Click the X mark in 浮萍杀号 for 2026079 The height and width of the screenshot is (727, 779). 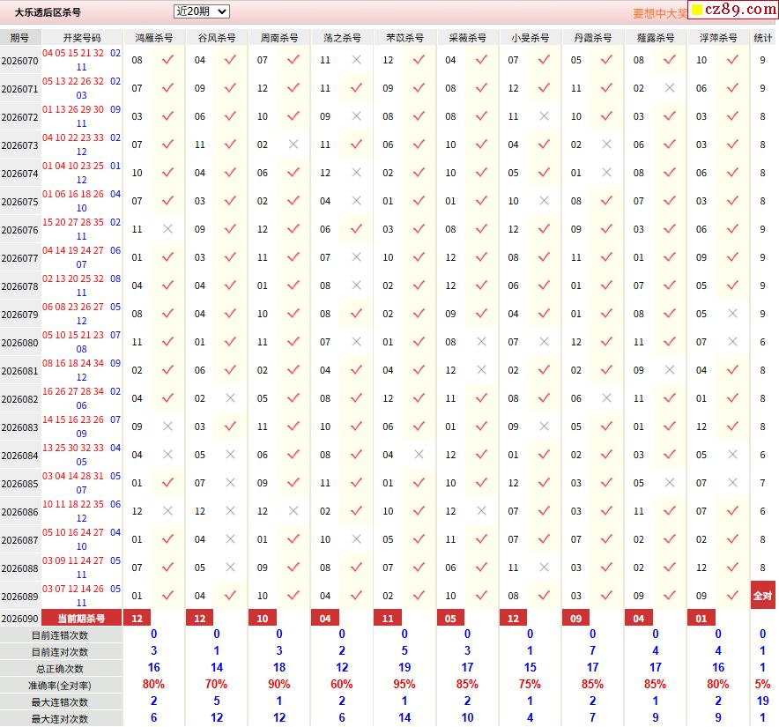pos(732,314)
